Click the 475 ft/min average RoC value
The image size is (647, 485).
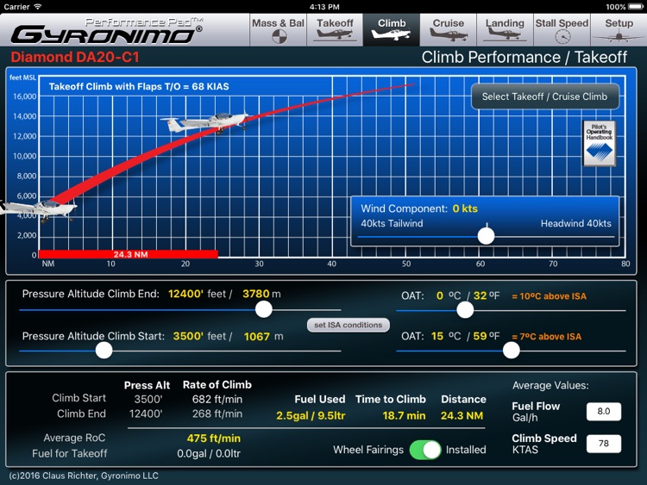214,438
